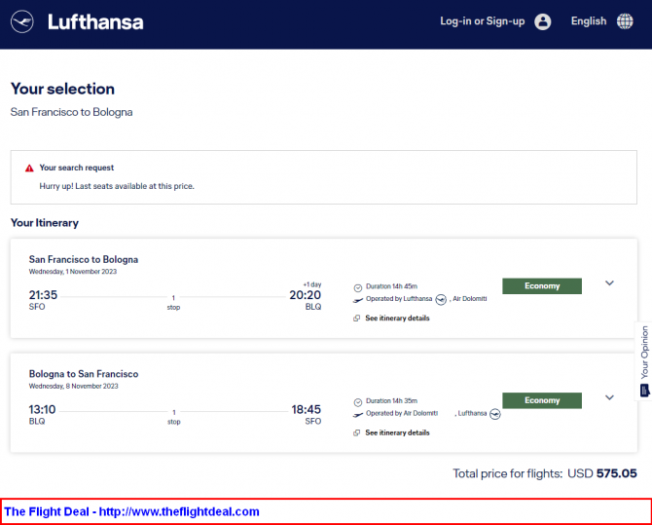
Task: Open See itinerary details for outbound flight
Action: pyautogui.click(x=397, y=319)
